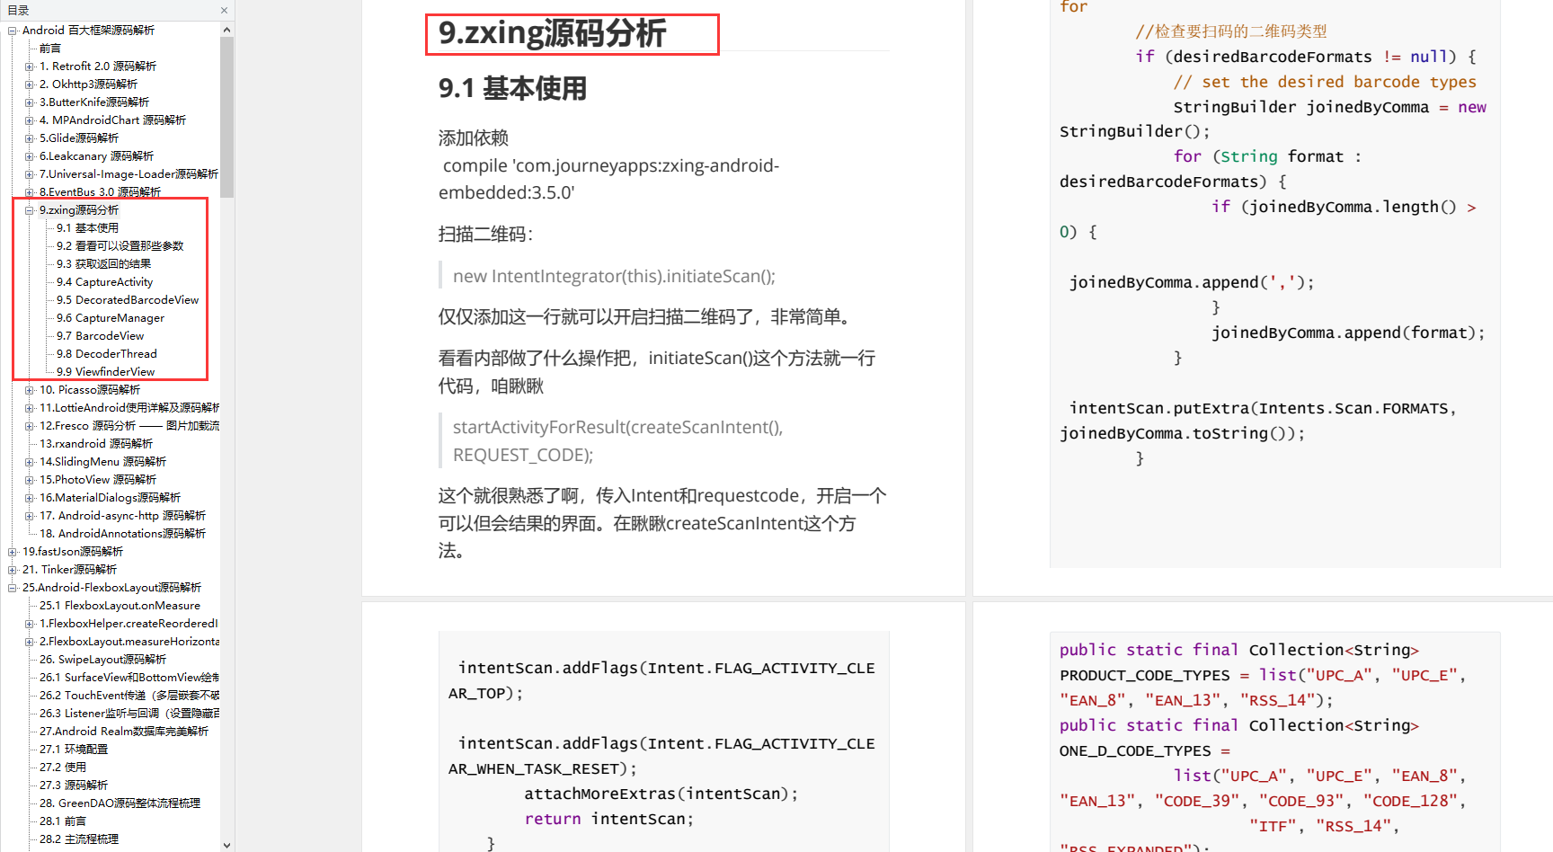
Task: Jump to 27.3 源码解析 bookmark
Action: 74,785
